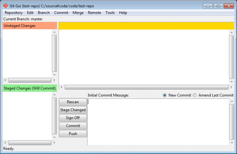Click the Staged Changes scroll up arrow
The height and width of the screenshot is (154, 237).
tap(54, 95)
